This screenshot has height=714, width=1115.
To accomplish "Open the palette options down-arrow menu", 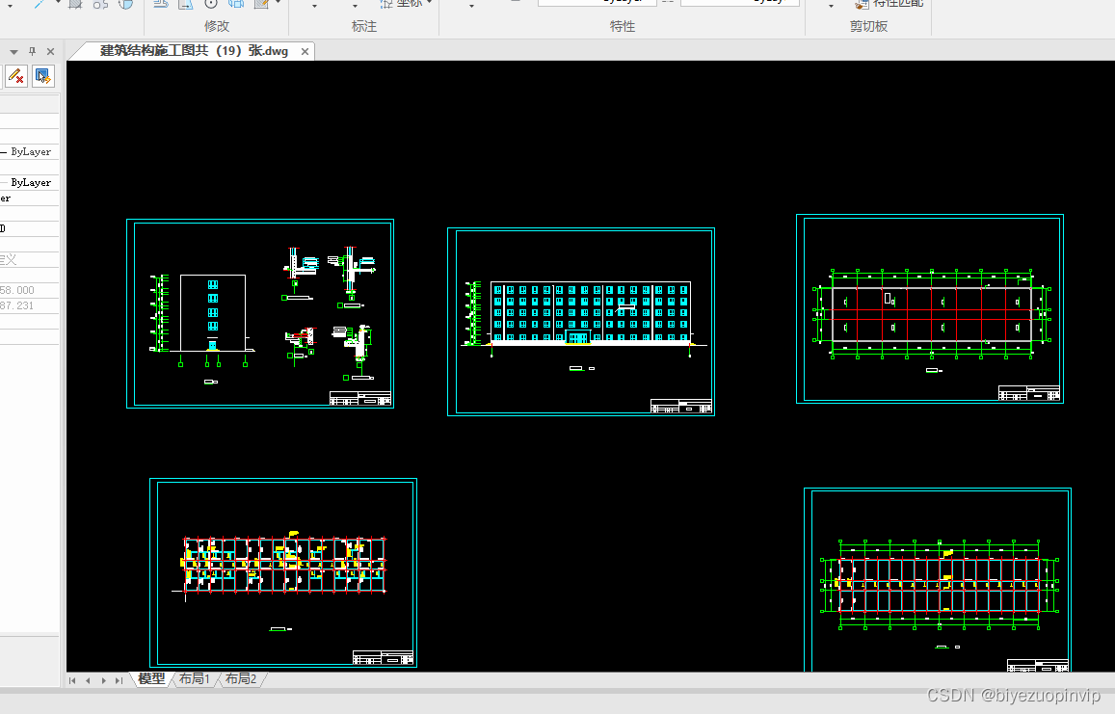I will pyautogui.click(x=13, y=52).
